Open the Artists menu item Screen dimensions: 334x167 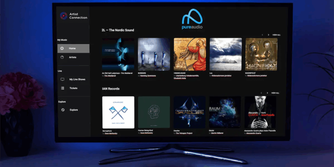[73, 57]
